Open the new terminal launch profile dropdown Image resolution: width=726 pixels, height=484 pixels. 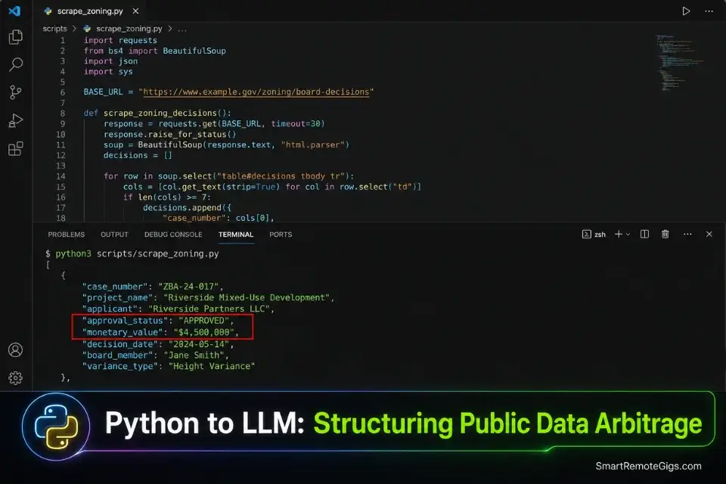click(628, 234)
